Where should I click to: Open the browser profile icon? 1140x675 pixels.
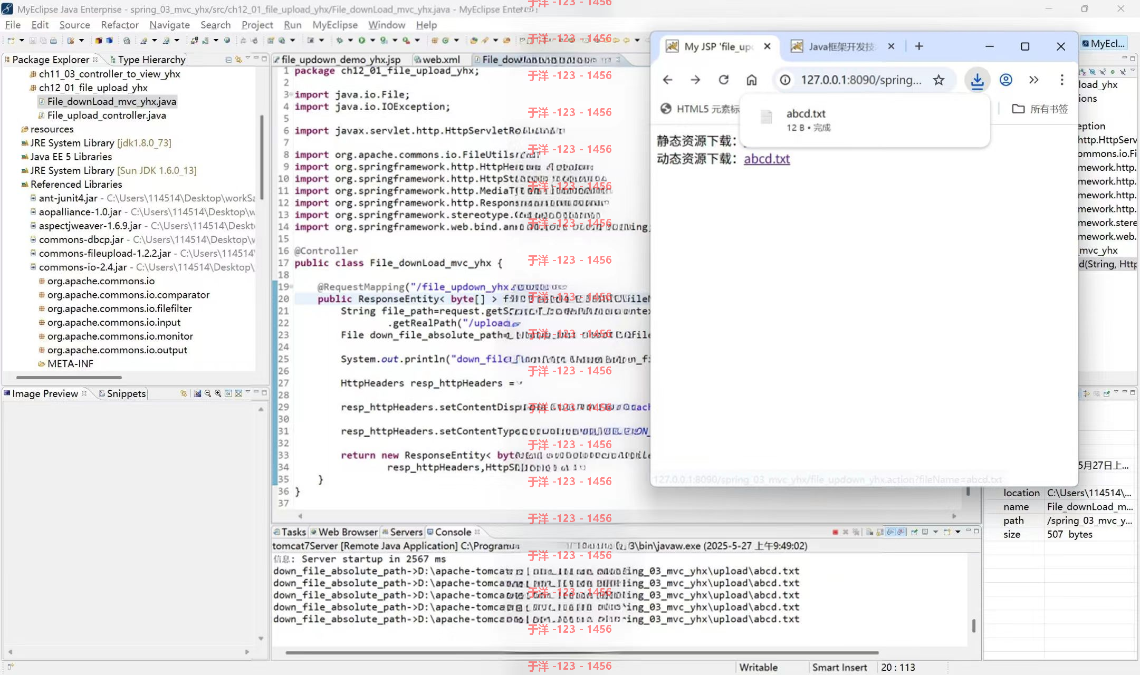[1006, 80]
